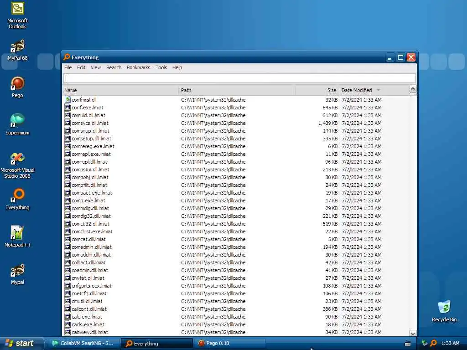Viewport: 467px width, 350px height.
Task: Select the cnetcfg.dll.lmiat file name
Action: coord(89,293)
